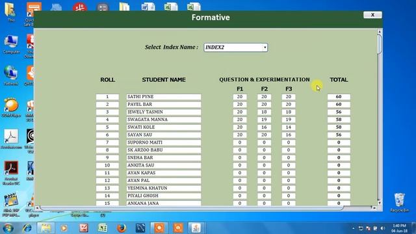Open Windows Media Player taskbar icon
This screenshot has width=416, height=234.
pos(64,228)
